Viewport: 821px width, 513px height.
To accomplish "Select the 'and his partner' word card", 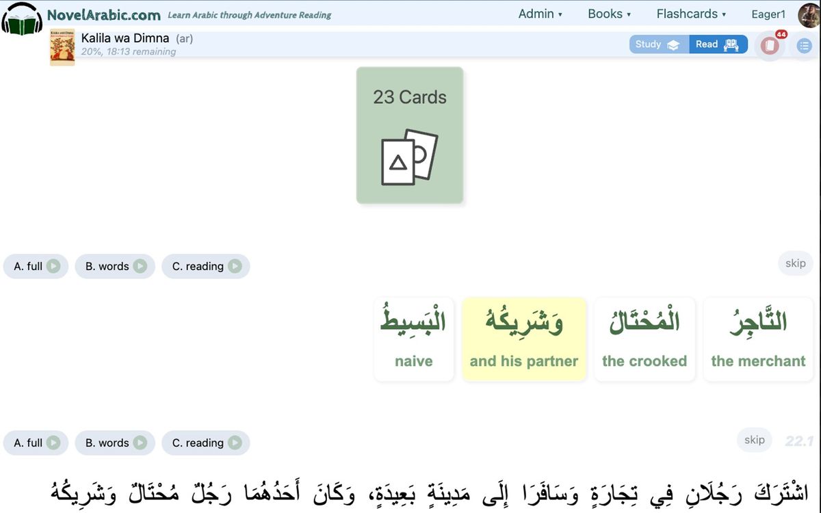I will [524, 339].
